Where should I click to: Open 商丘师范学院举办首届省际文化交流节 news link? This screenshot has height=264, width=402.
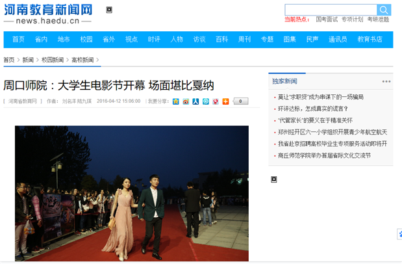click(x=324, y=155)
